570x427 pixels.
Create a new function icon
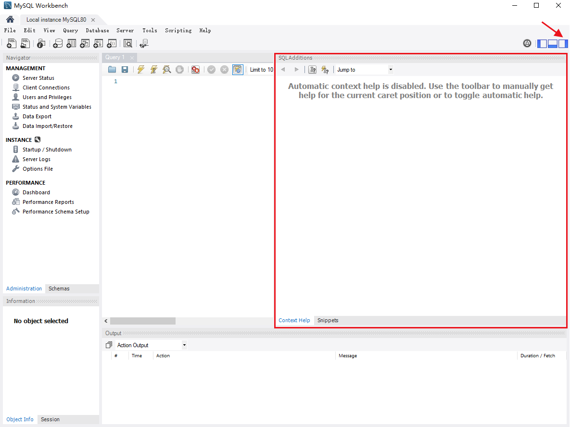click(x=112, y=44)
